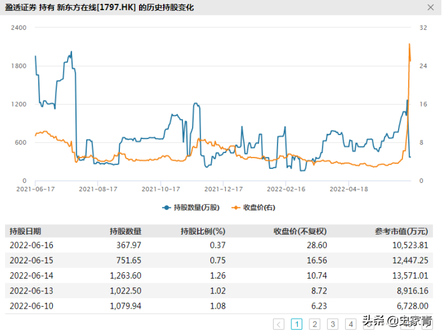Click the 收盘价(不复权) column header

coord(300,231)
